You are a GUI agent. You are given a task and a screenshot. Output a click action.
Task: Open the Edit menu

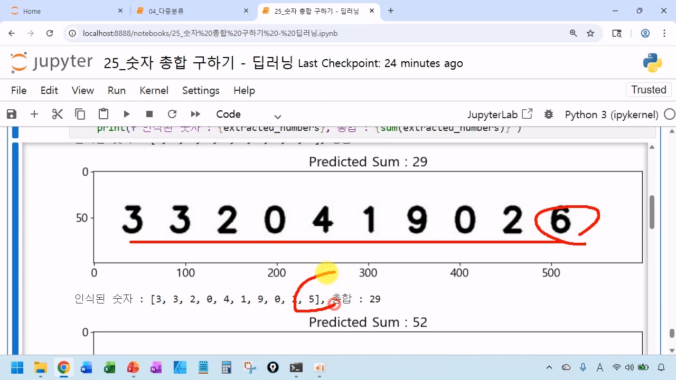click(x=49, y=90)
